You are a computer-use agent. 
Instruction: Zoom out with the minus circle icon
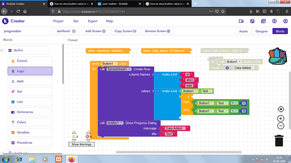280,126
